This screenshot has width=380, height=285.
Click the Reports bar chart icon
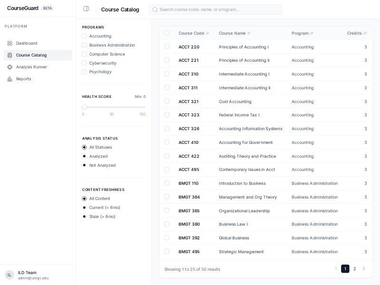9,79
